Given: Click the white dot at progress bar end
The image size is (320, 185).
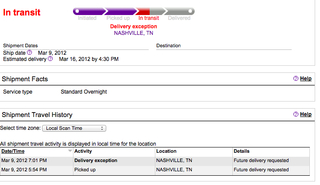Looking at the screenshot, I should (190, 11).
